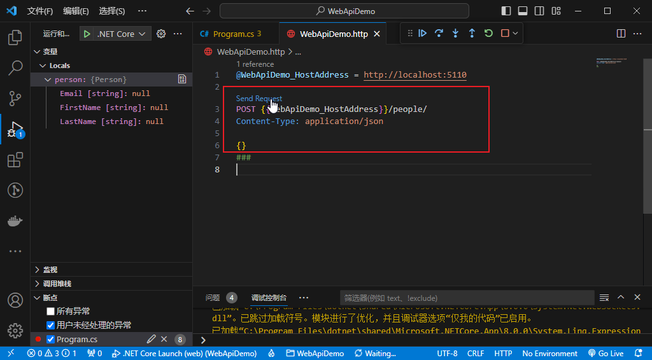
Task: Enable the 所有异常 breakpoint checkbox
Action: (x=51, y=312)
